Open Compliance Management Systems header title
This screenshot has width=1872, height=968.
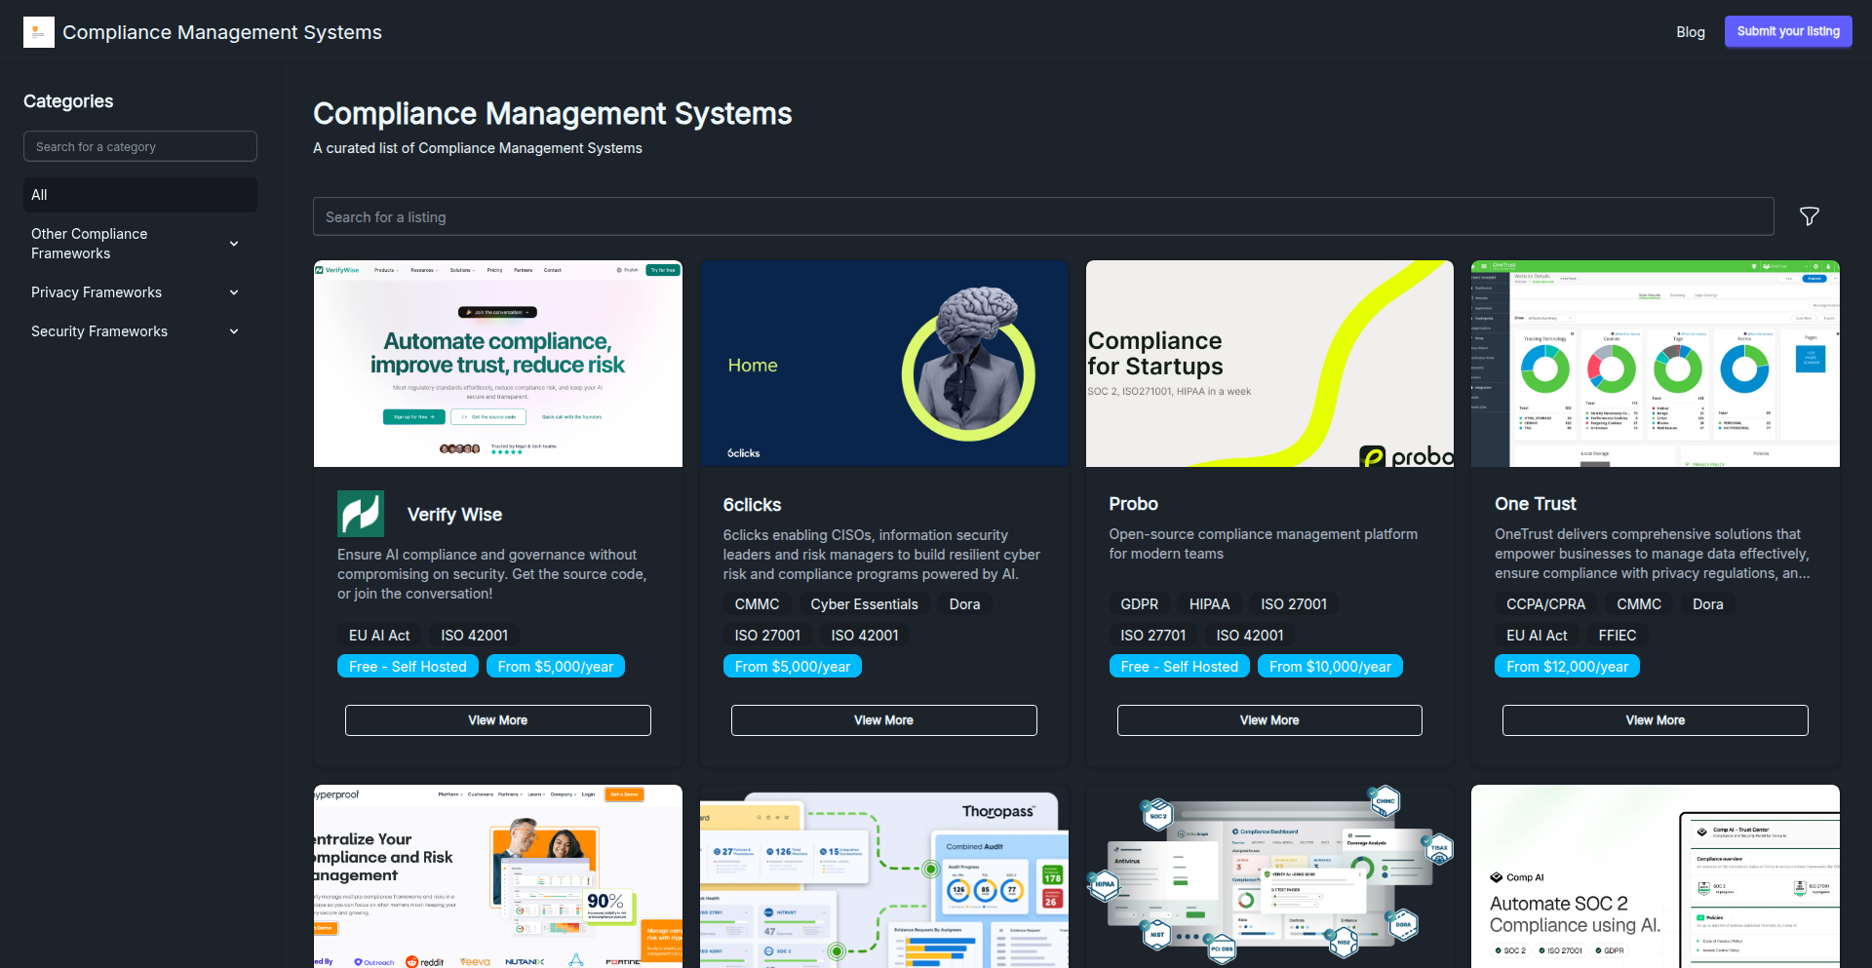222,32
